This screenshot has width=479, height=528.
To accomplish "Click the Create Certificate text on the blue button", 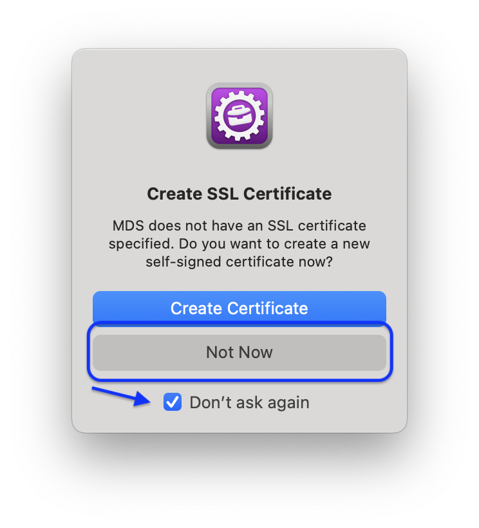I will (239, 308).
